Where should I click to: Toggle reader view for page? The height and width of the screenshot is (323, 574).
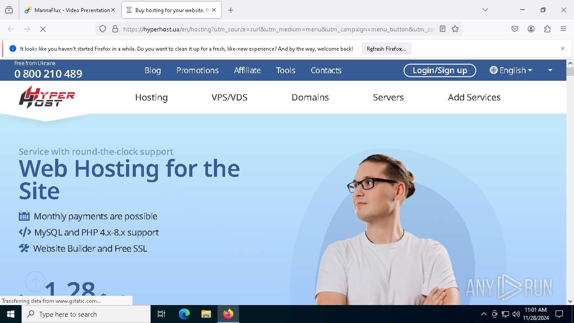[x=443, y=29]
